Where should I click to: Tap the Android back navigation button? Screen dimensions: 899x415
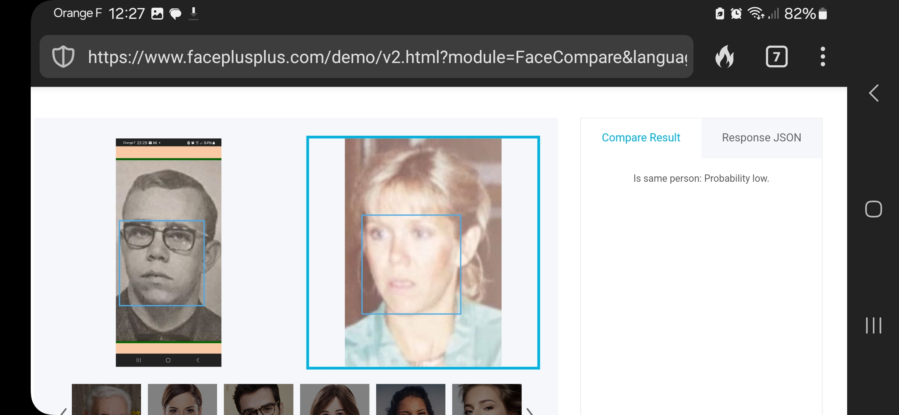tap(874, 93)
